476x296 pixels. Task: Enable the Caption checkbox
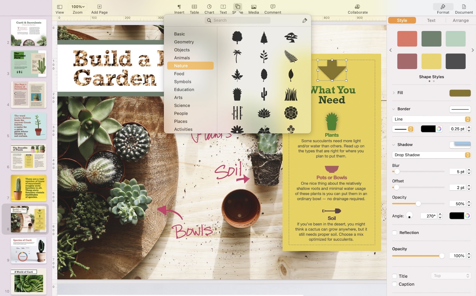click(395, 284)
